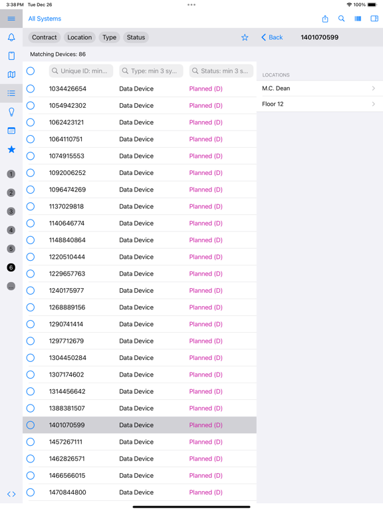
Task: Open the device icon in sidebar
Action: 11,56
